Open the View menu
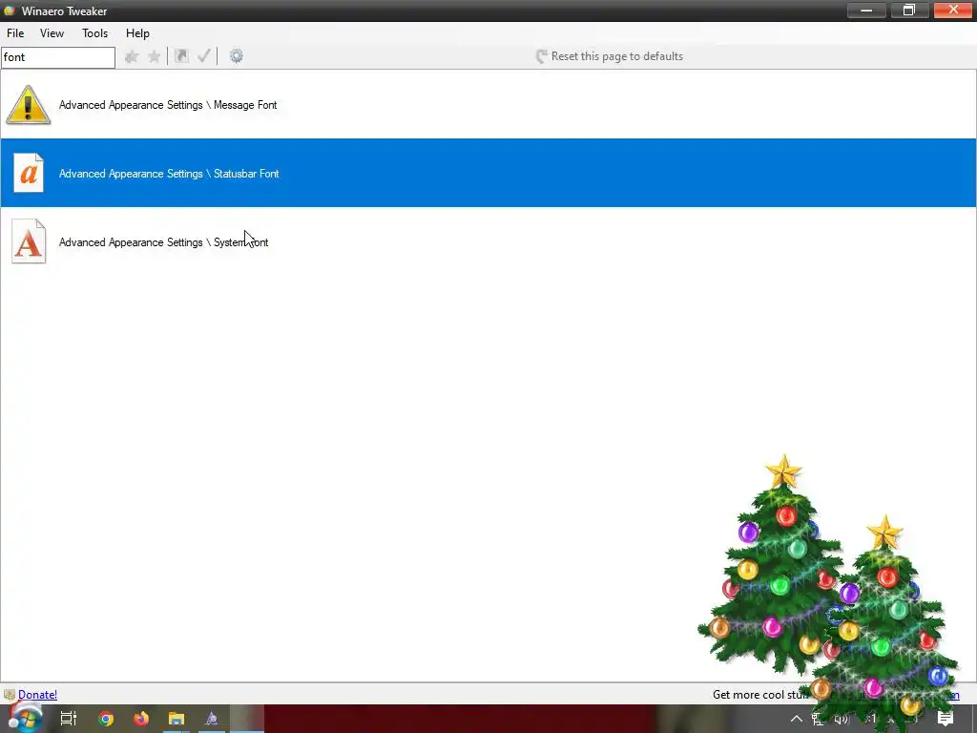Viewport: 977px width, 733px height. click(x=52, y=33)
